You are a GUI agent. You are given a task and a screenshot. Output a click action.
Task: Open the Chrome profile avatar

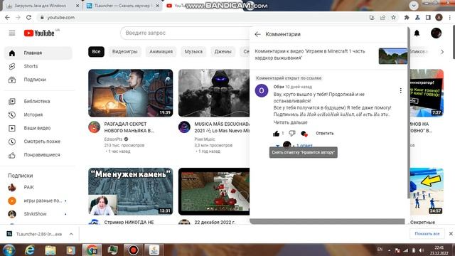click(439, 17)
